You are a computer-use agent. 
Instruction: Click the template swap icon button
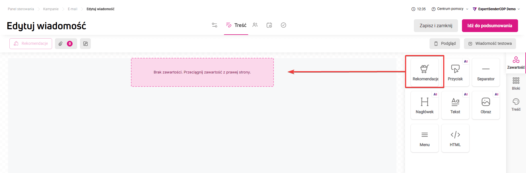tap(85, 44)
